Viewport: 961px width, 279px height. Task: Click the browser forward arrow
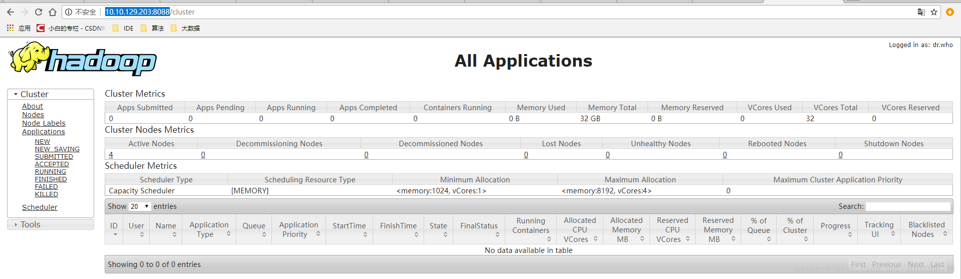click(25, 12)
